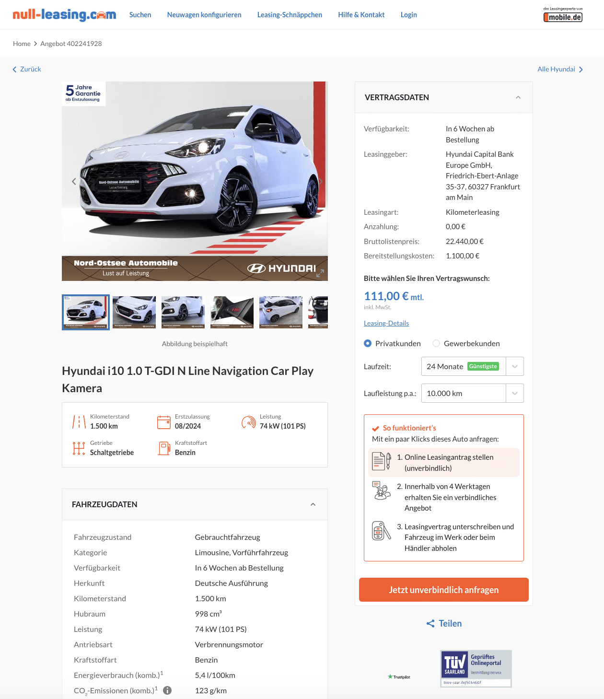Click the Getriebe gearshift icon
This screenshot has width=604, height=699.
point(79,448)
